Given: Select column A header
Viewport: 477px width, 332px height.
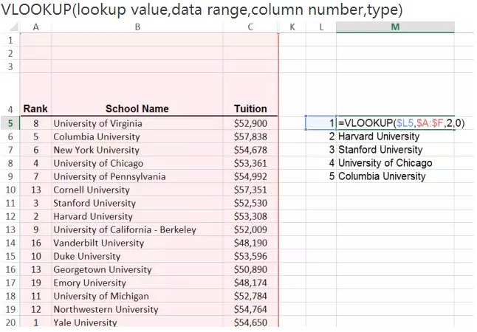Looking at the screenshot, I should coord(35,27).
